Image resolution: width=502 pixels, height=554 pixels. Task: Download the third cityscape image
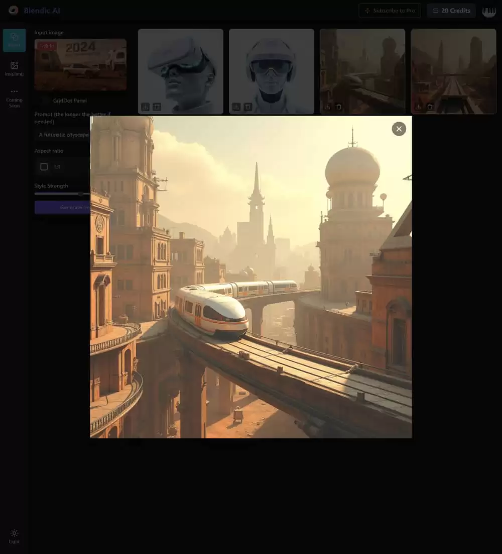(x=327, y=107)
